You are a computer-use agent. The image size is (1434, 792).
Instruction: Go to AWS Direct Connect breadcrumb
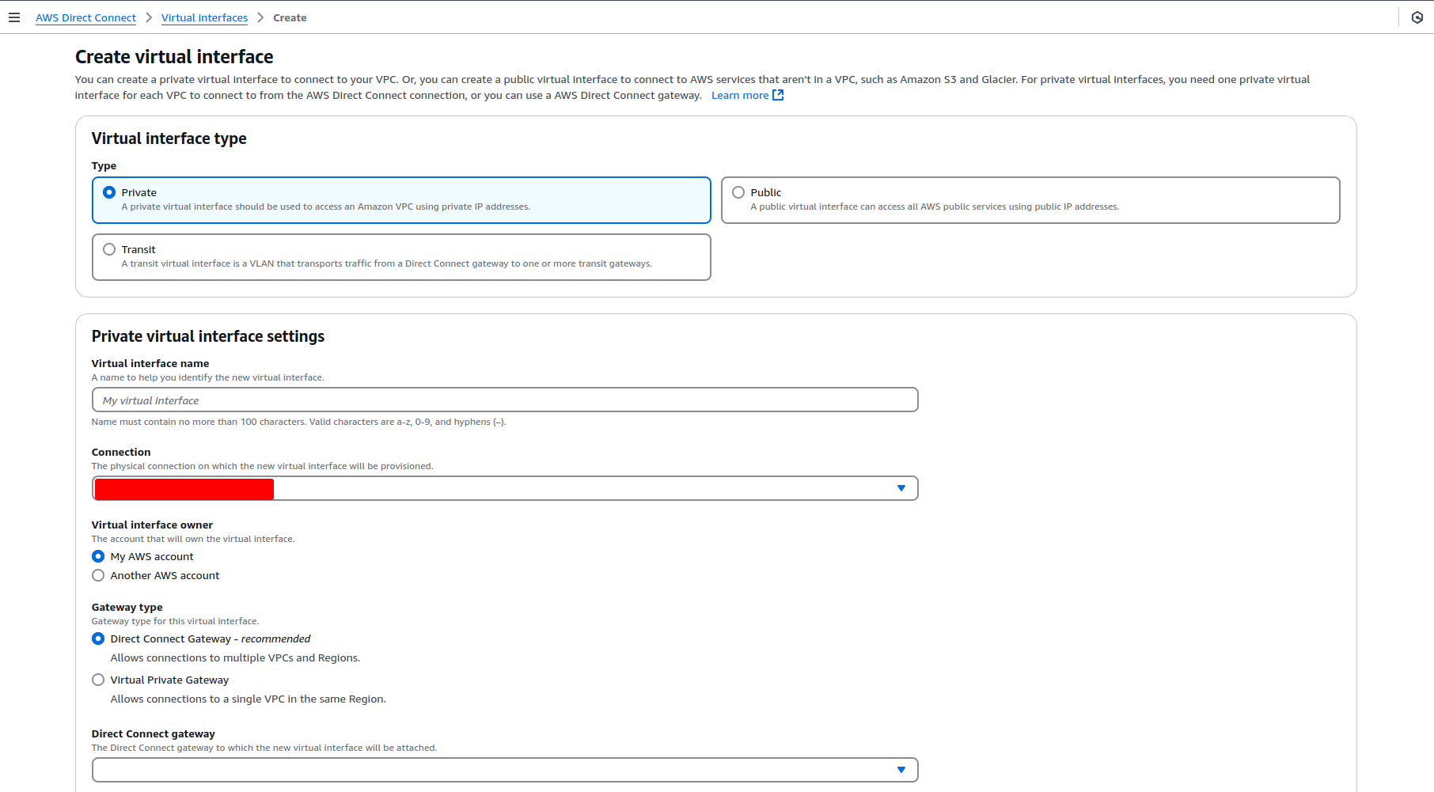pyautogui.click(x=85, y=17)
